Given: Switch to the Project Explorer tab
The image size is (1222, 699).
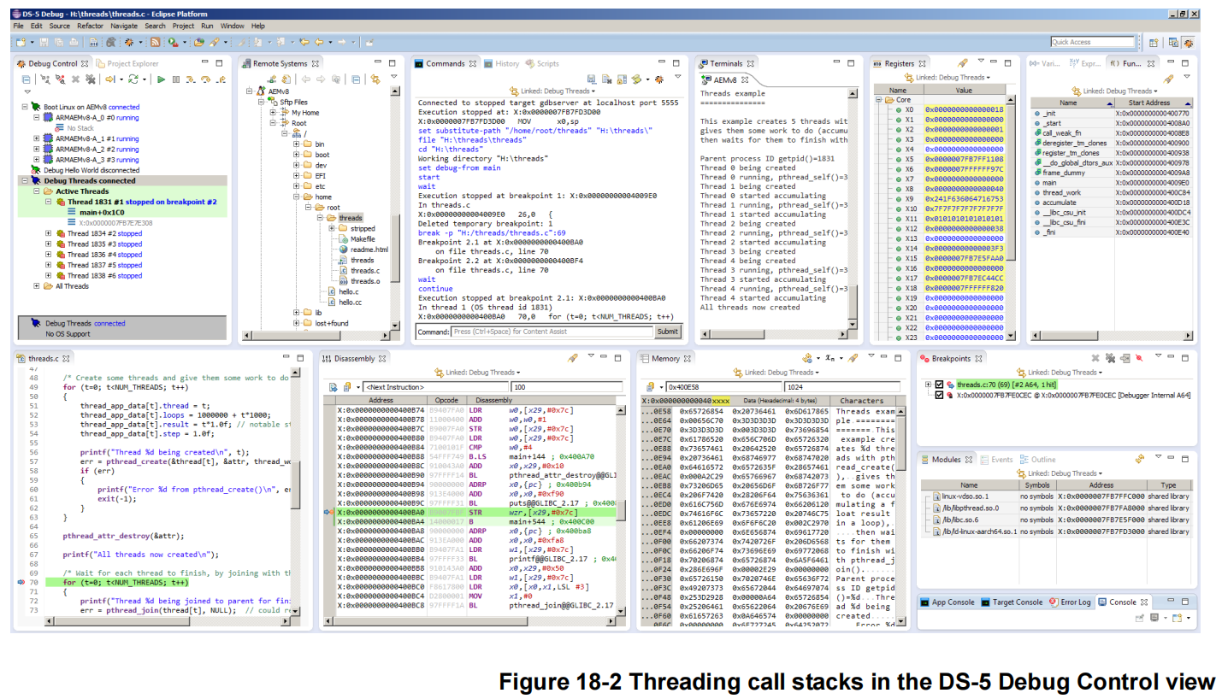Looking at the screenshot, I should point(127,63).
